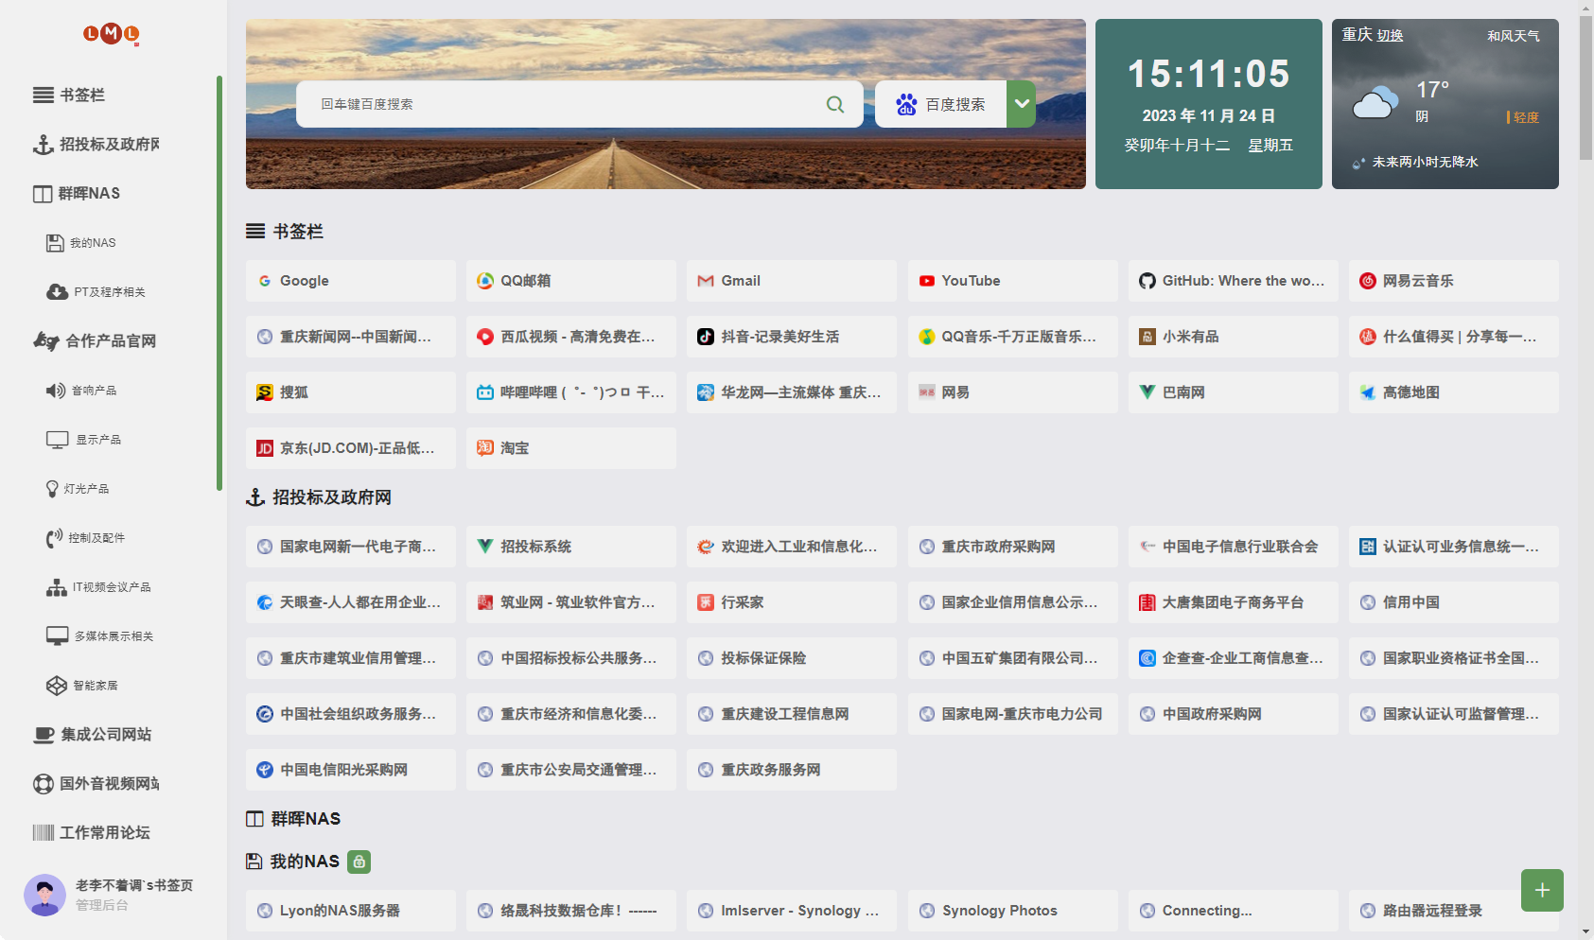Viewport: 1594px width, 940px height.
Task: Open 灯光产品 sidebar item
Action: point(78,489)
